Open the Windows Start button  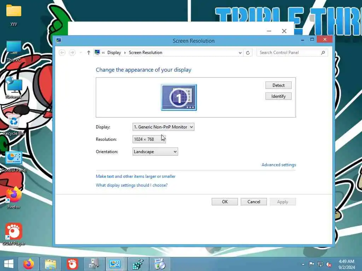tap(8, 264)
